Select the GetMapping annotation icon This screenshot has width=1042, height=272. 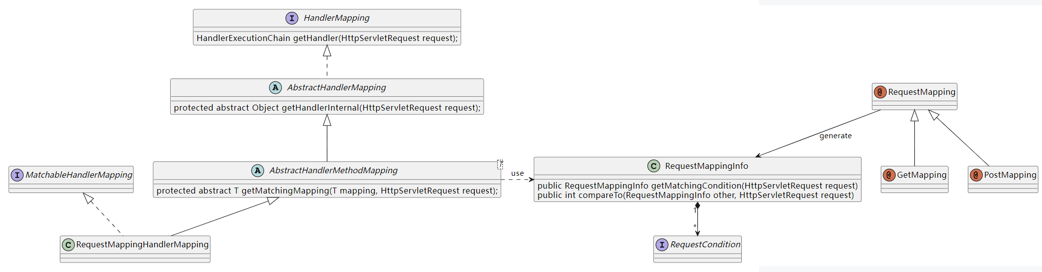coord(889,175)
